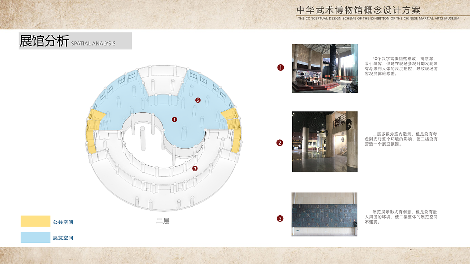The width and height of the screenshot is (470, 264).
Task: Click the yellow 公共空间 legend swatch
Action: pos(36,221)
